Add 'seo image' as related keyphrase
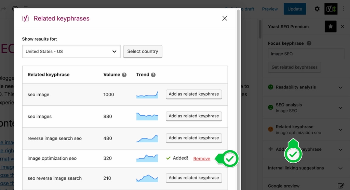This screenshot has height=190, width=350. pyautogui.click(x=194, y=94)
